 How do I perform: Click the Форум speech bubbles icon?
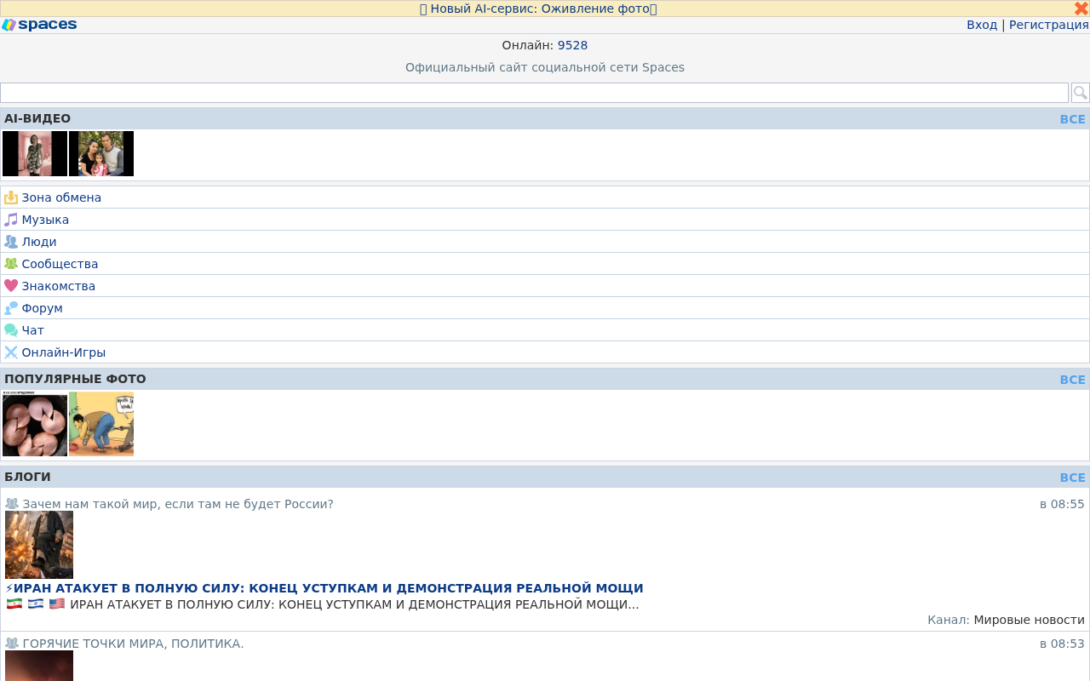(11, 308)
